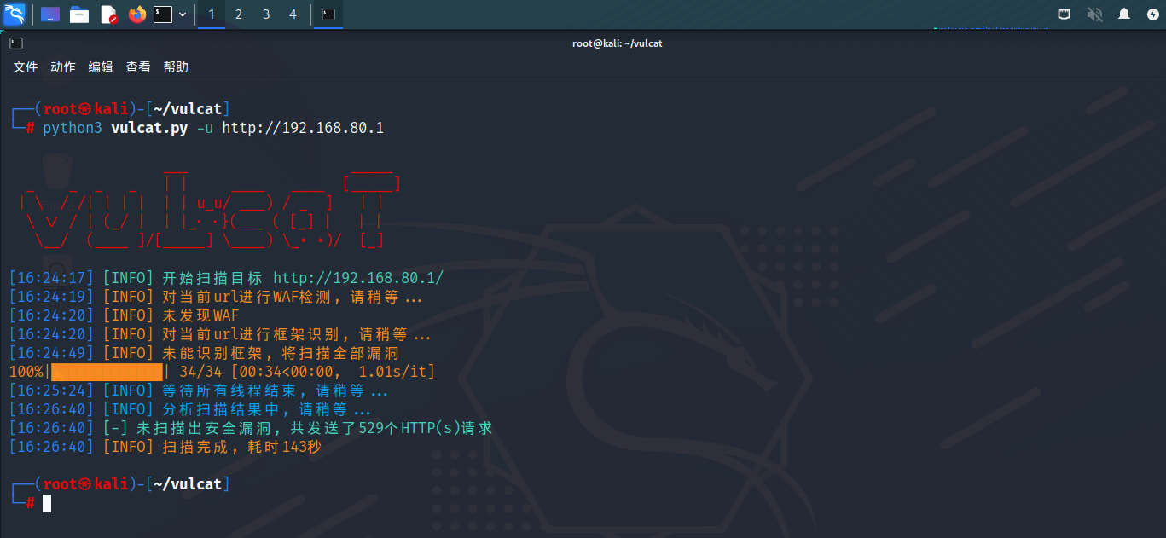Viewport: 1166px width, 538px height.
Task: Switch to workspace 3
Action: point(266,14)
